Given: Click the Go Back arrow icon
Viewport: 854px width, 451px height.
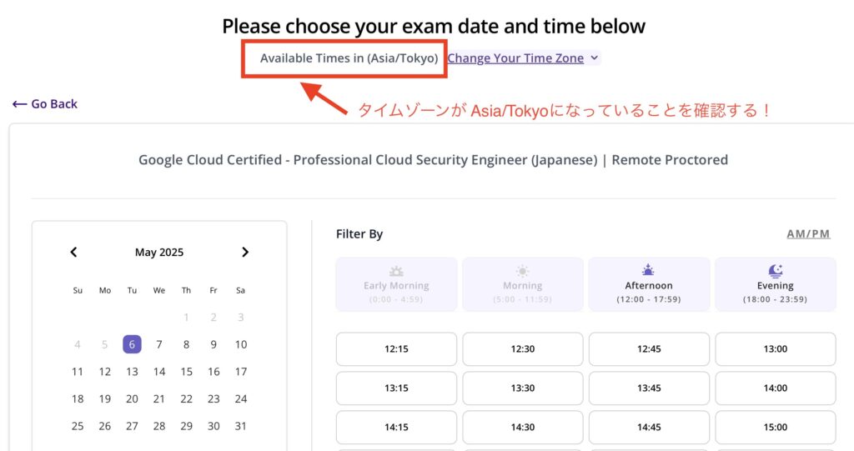Looking at the screenshot, I should click(20, 104).
